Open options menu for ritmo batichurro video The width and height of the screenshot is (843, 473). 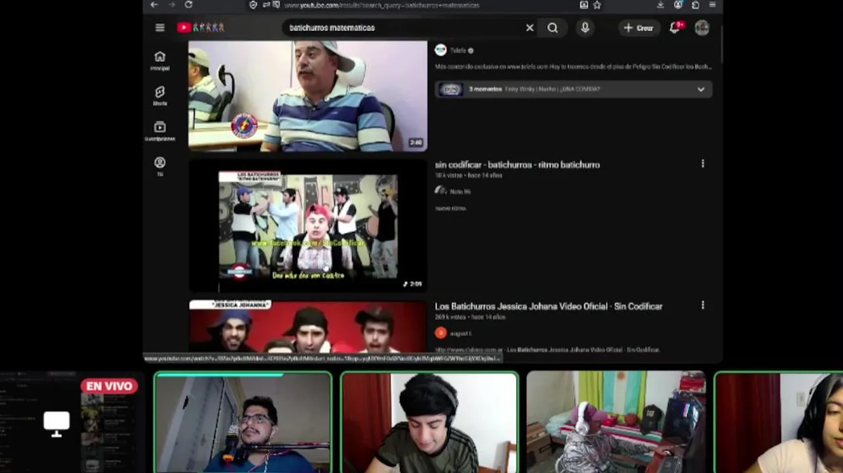(702, 164)
